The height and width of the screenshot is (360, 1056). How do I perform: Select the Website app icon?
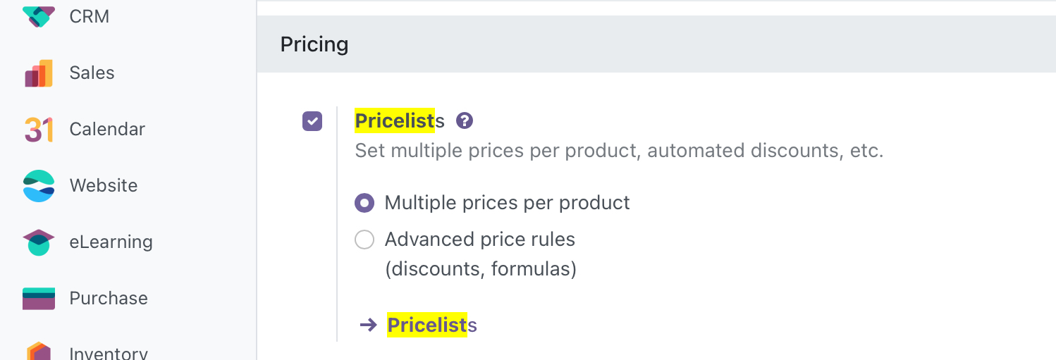(39, 186)
